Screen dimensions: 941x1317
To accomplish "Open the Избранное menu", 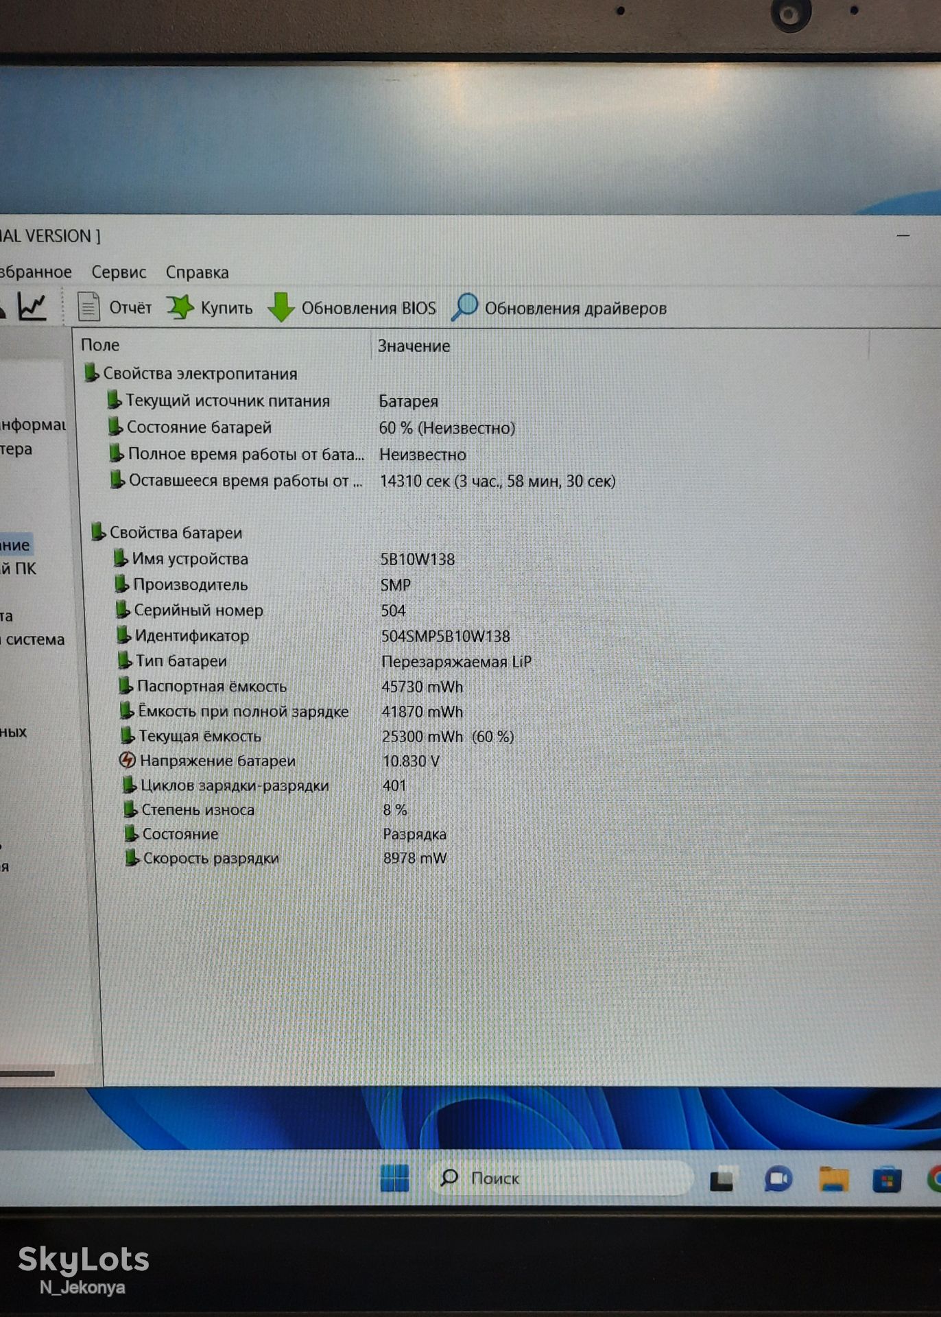I will (x=36, y=272).
